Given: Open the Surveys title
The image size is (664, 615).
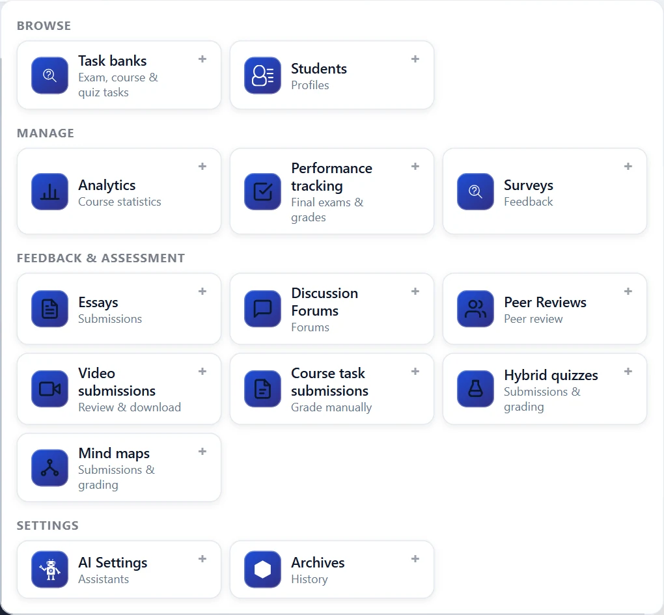Looking at the screenshot, I should (529, 185).
